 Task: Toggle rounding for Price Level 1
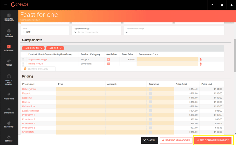point(150,115)
